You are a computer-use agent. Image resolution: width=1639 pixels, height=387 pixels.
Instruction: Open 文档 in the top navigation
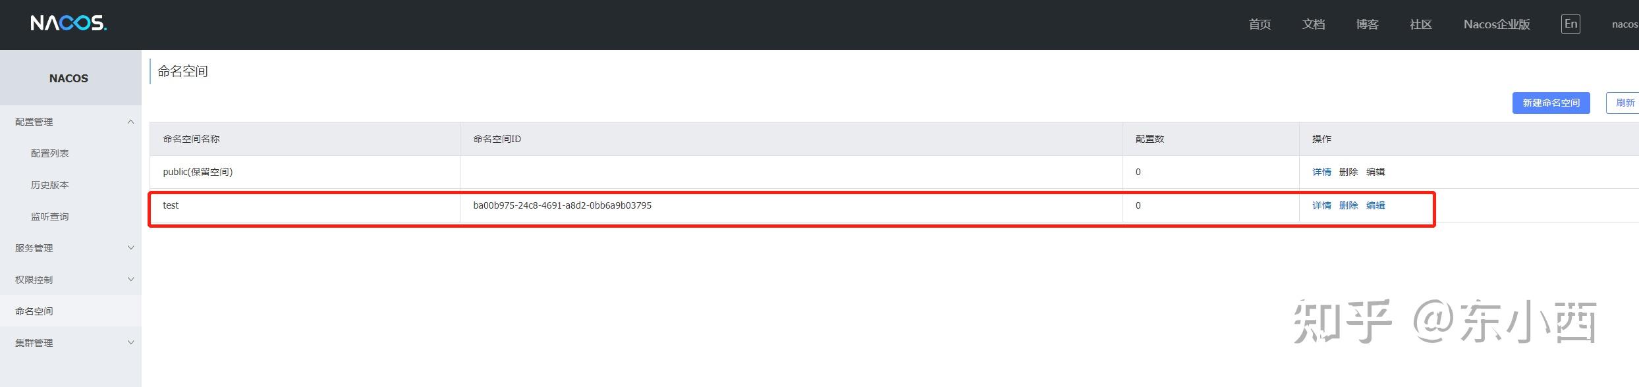point(1313,24)
